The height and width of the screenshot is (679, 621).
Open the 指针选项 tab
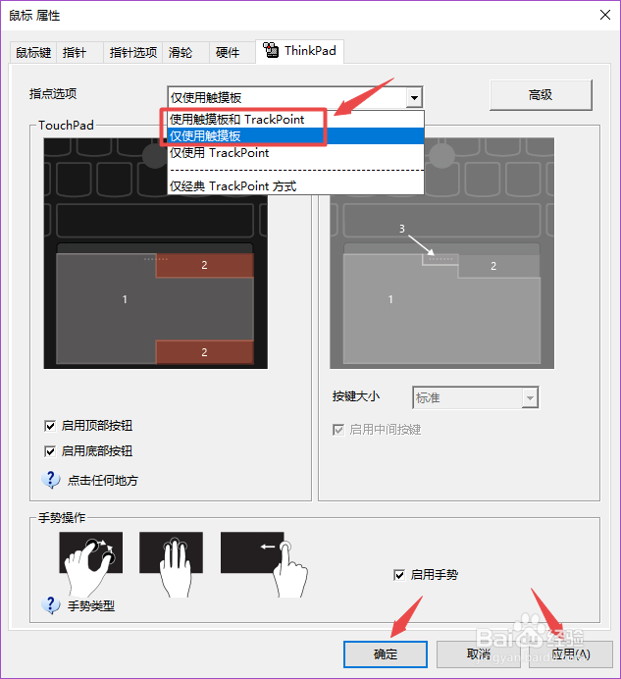coord(133,53)
